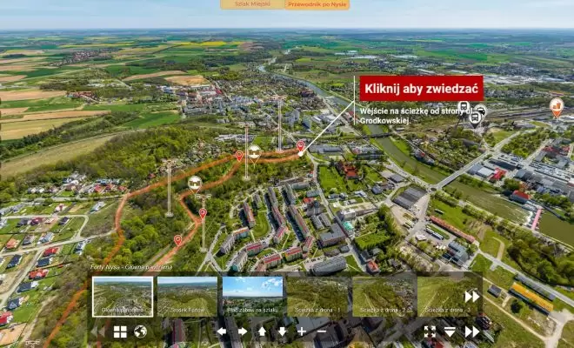The image size is (574, 348).
Task: Zoom out with the minus icon
Action: (x=322, y=331)
